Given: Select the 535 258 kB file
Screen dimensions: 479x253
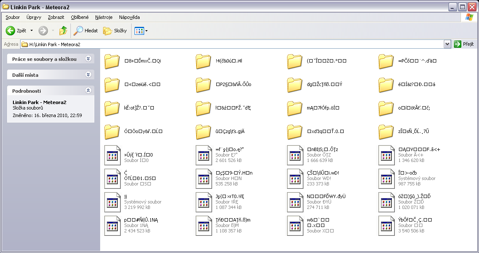Looking at the screenshot, I should tap(224, 179).
